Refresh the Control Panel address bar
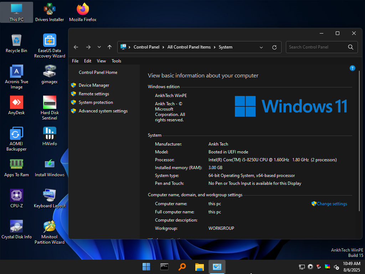Image resolution: width=365 pixels, height=274 pixels. coord(274,47)
